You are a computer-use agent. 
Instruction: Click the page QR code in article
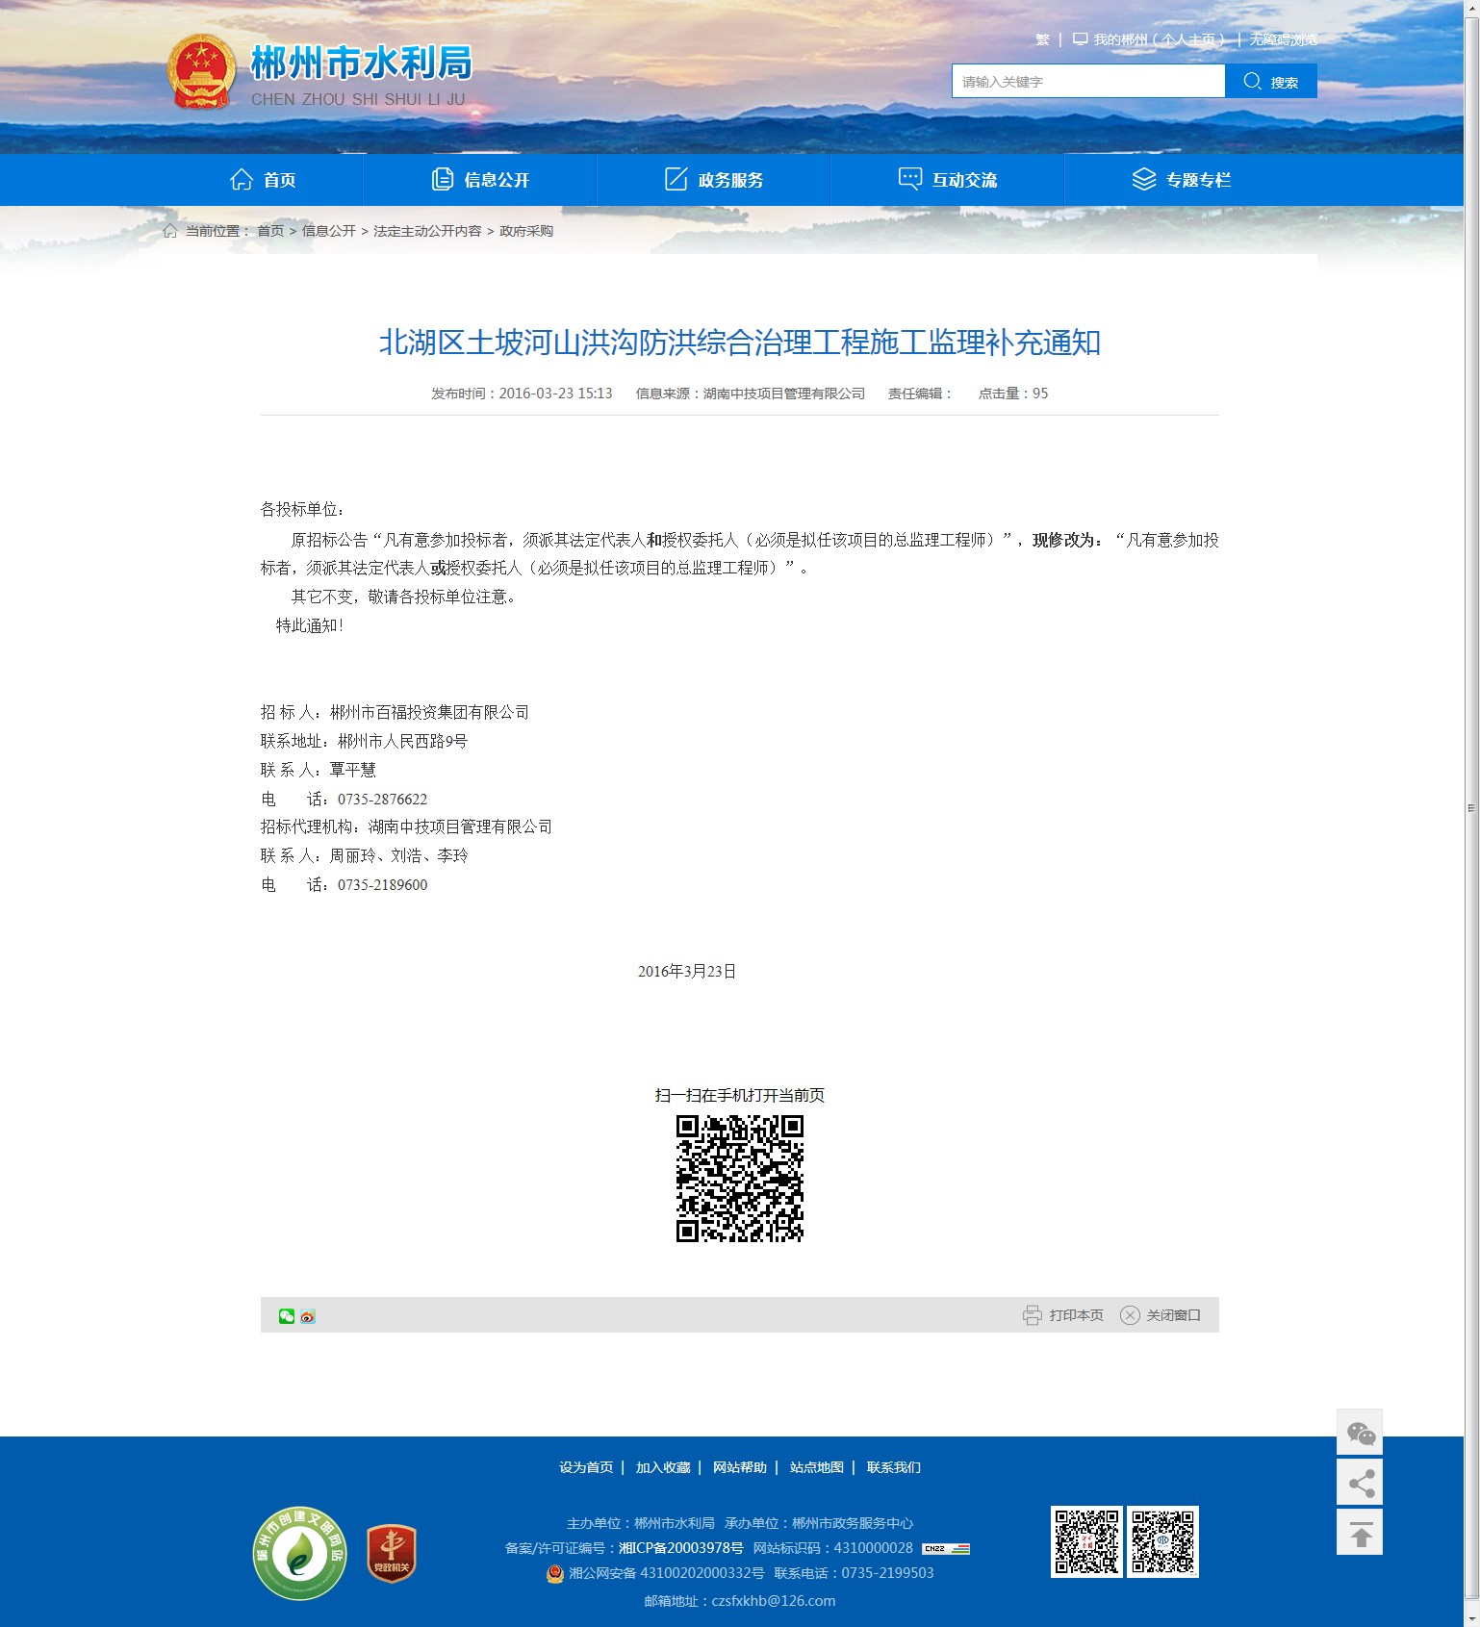coord(739,1179)
